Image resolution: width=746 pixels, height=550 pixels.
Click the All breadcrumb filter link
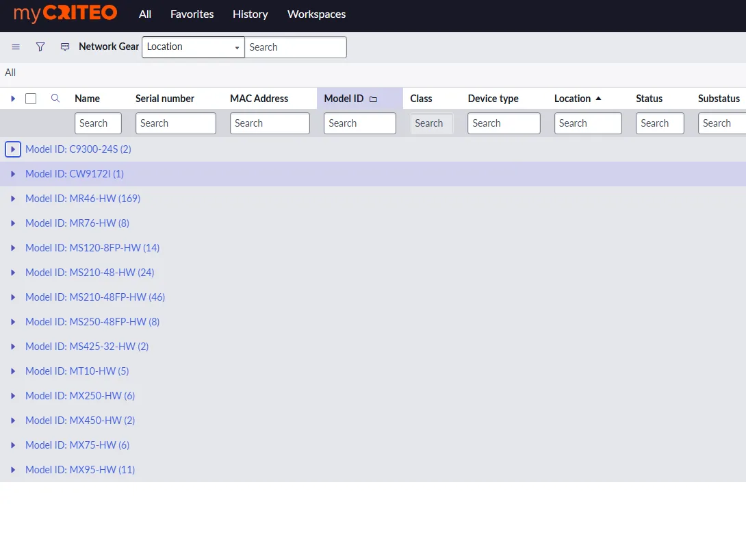point(10,73)
